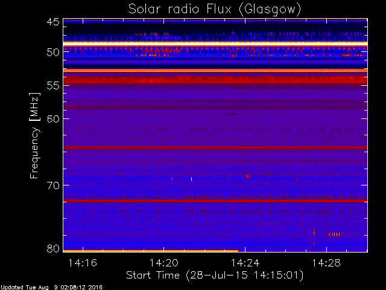This screenshot has width=386, height=290.
Task: Click the '50' frequency tick label
Action: point(53,53)
